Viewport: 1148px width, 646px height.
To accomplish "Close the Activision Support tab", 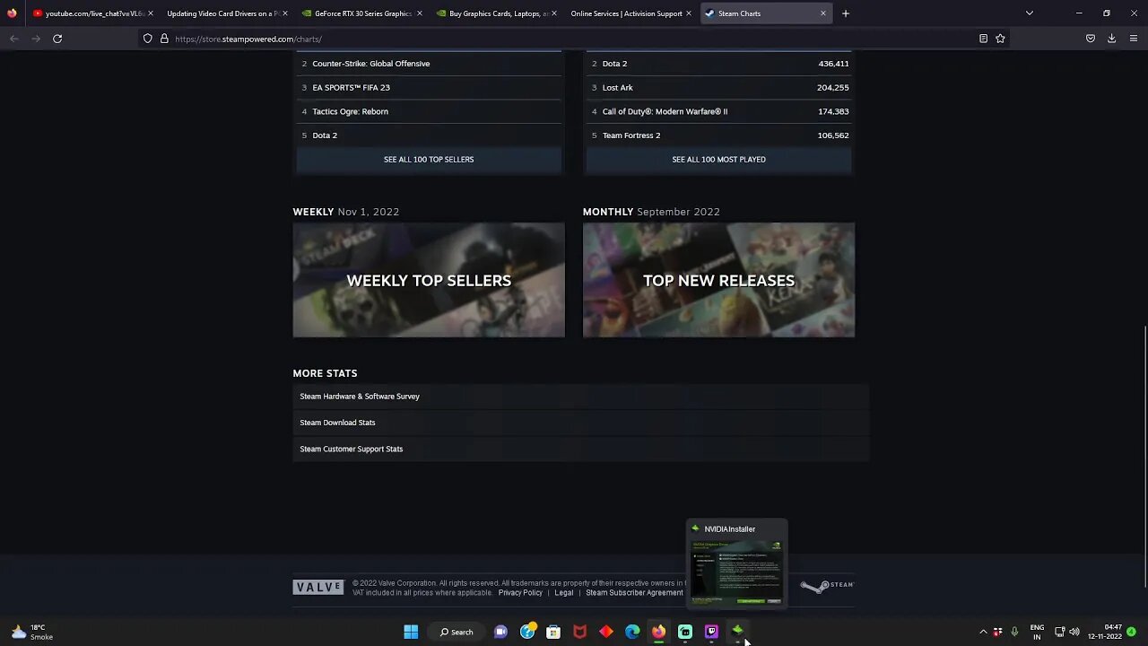I will [688, 13].
